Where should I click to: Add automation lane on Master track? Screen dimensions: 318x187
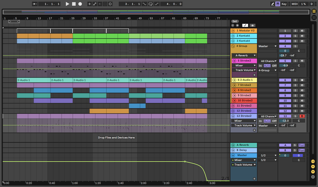(x=254, y=179)
